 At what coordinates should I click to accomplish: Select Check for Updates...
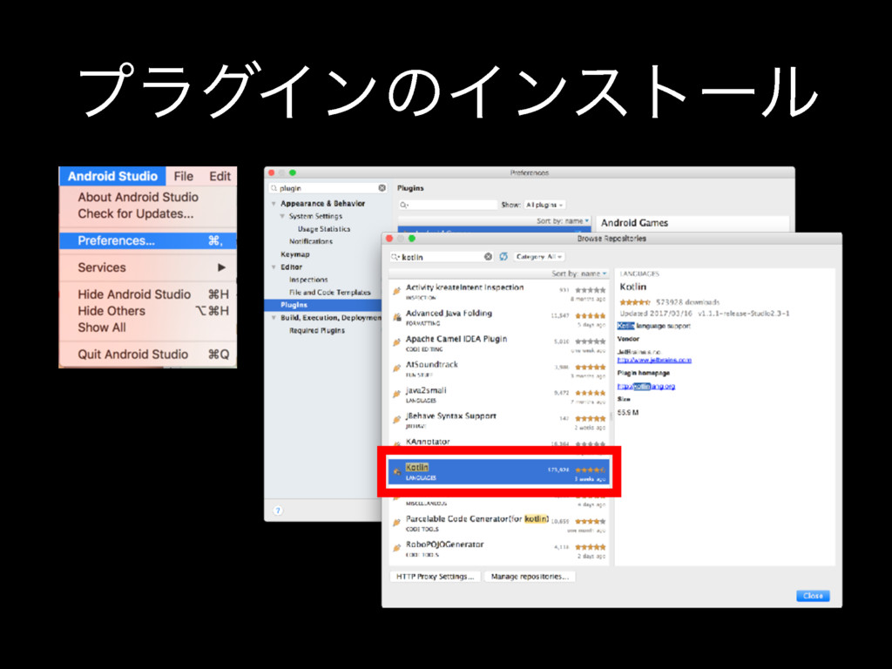[135, 214]
